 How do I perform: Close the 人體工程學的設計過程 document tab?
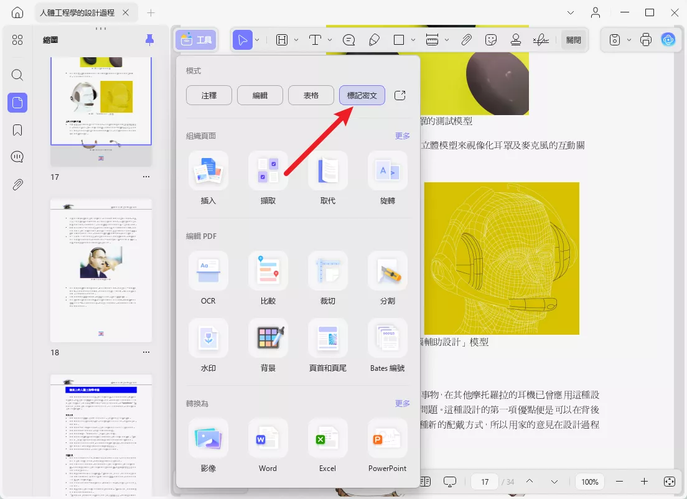tap(126, 12)
